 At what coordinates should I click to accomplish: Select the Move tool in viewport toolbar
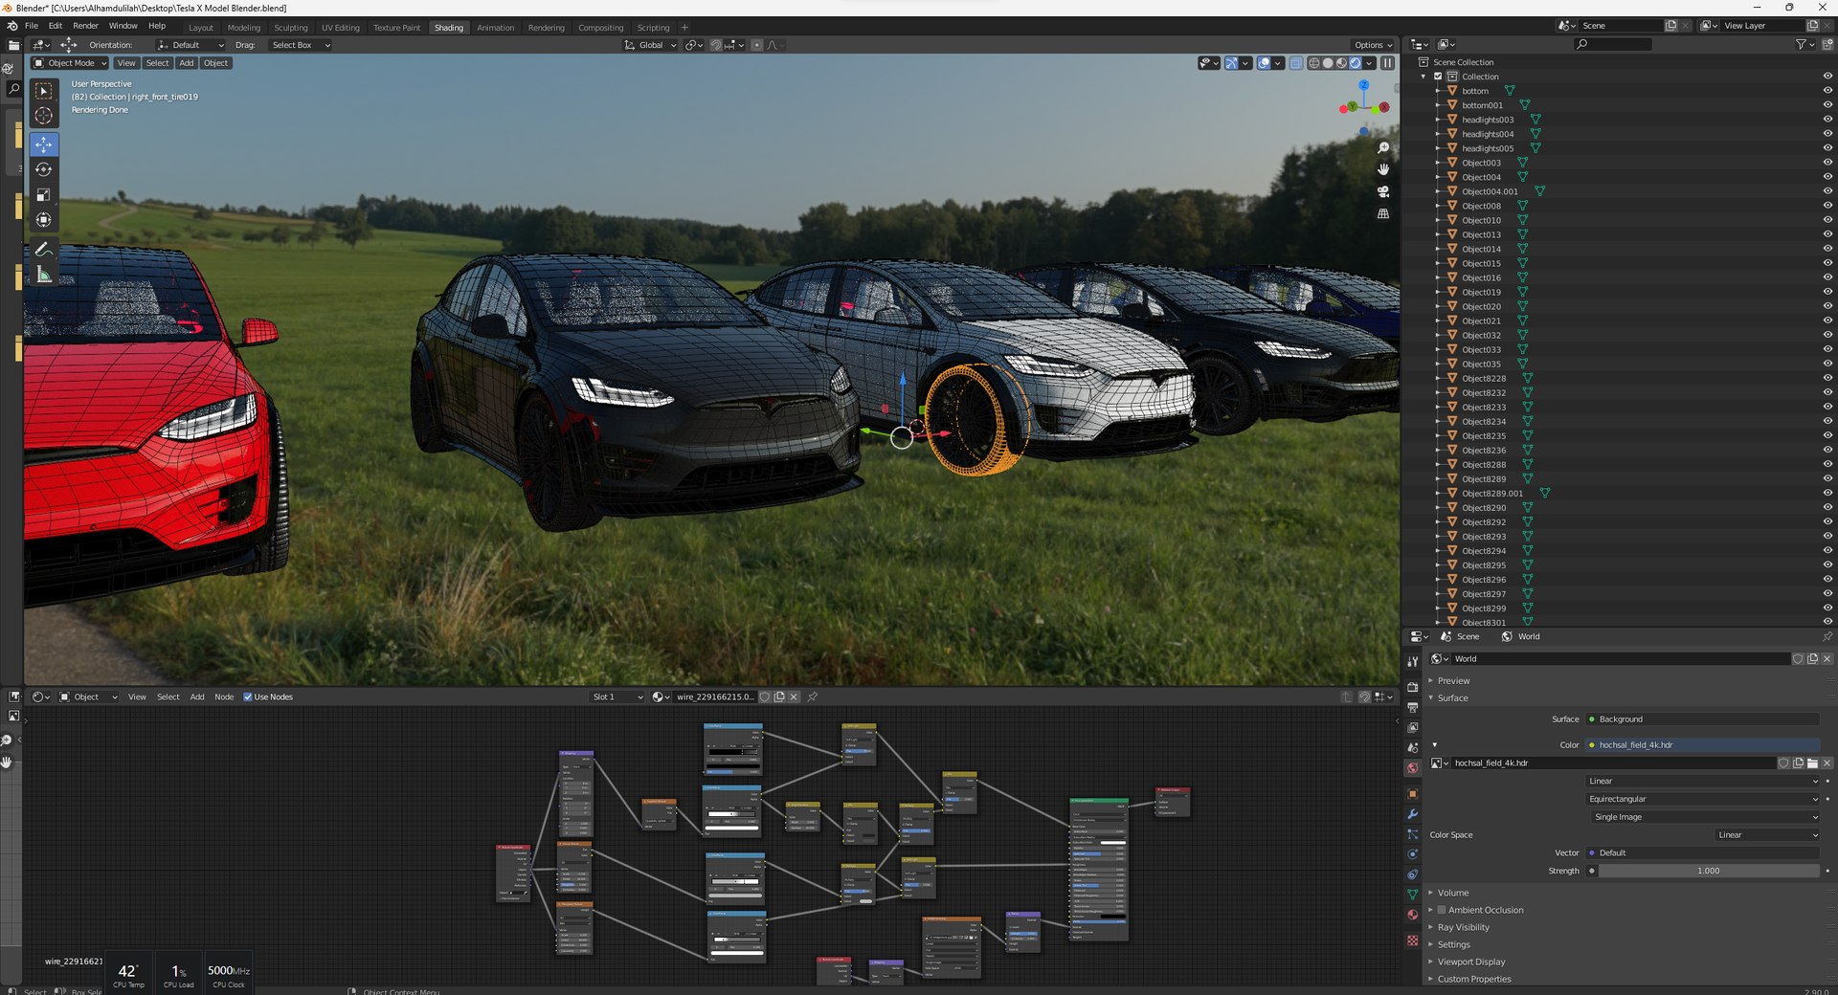pos(44,144)
